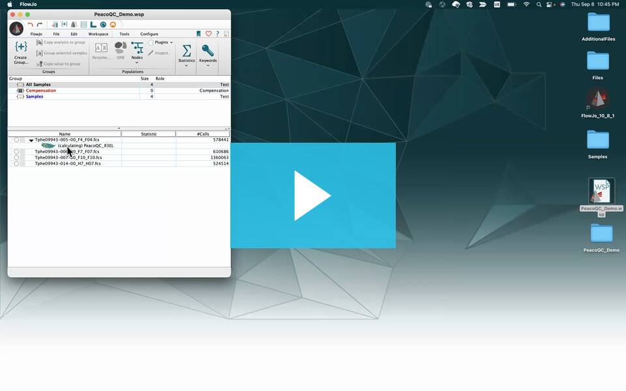626x391 pixels.
Task: Open the Plugins dropdown
Action: tap(160, 42)
